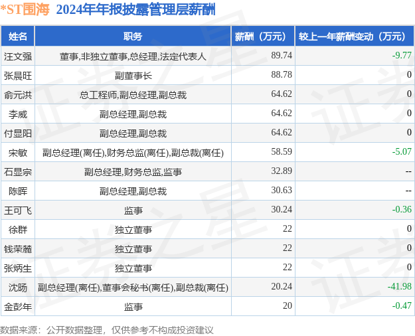Screen dimensions: 415x336
Task: Click 张炳生's position 独立董事
Action: (x=133, y=268)
